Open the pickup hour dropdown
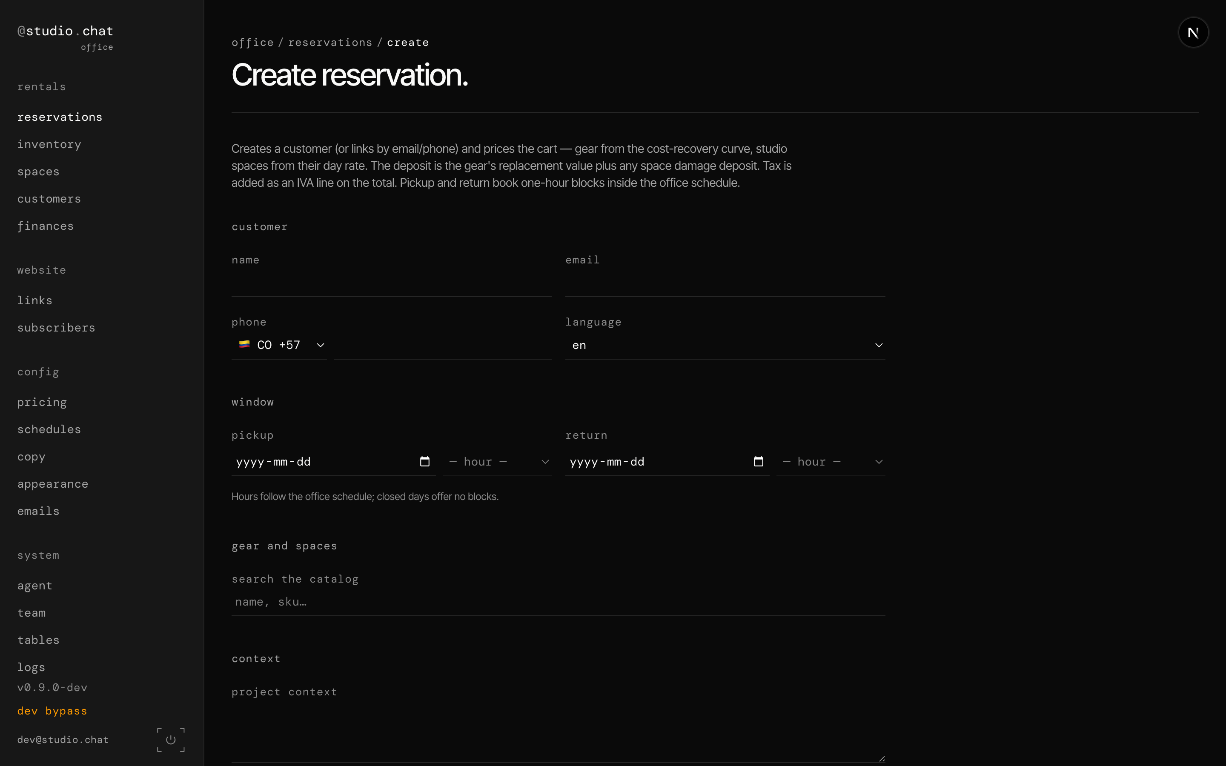 coord(498,462)
